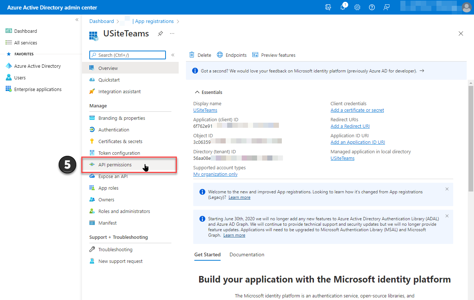Screen dimensions: 474x300
Task: Click the Integration assistant rocket icon
Action: coord(92,91)
